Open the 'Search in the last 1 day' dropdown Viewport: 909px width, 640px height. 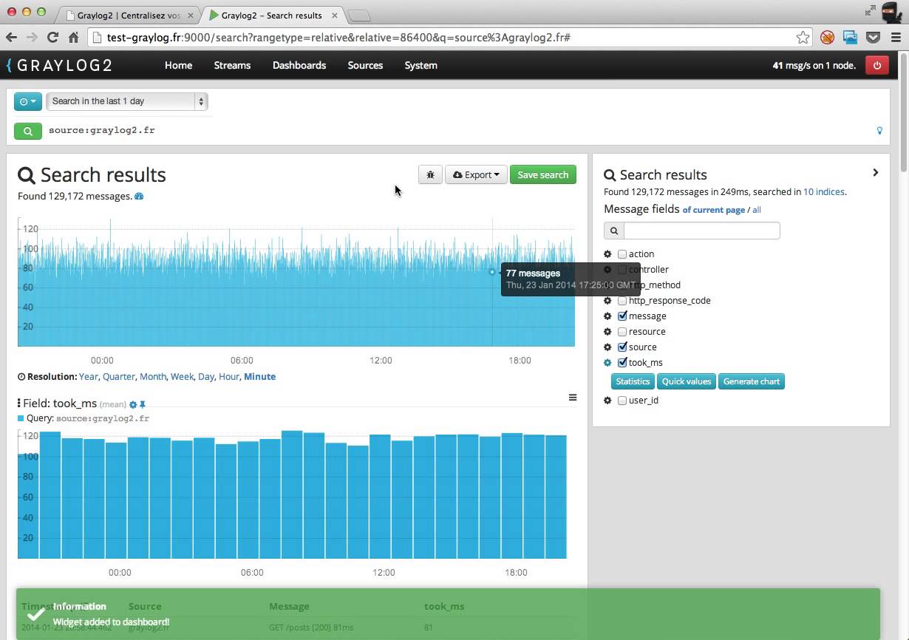126,101
